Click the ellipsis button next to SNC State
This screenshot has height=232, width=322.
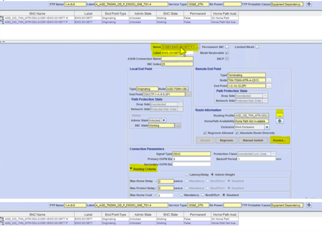click(178, 126)
